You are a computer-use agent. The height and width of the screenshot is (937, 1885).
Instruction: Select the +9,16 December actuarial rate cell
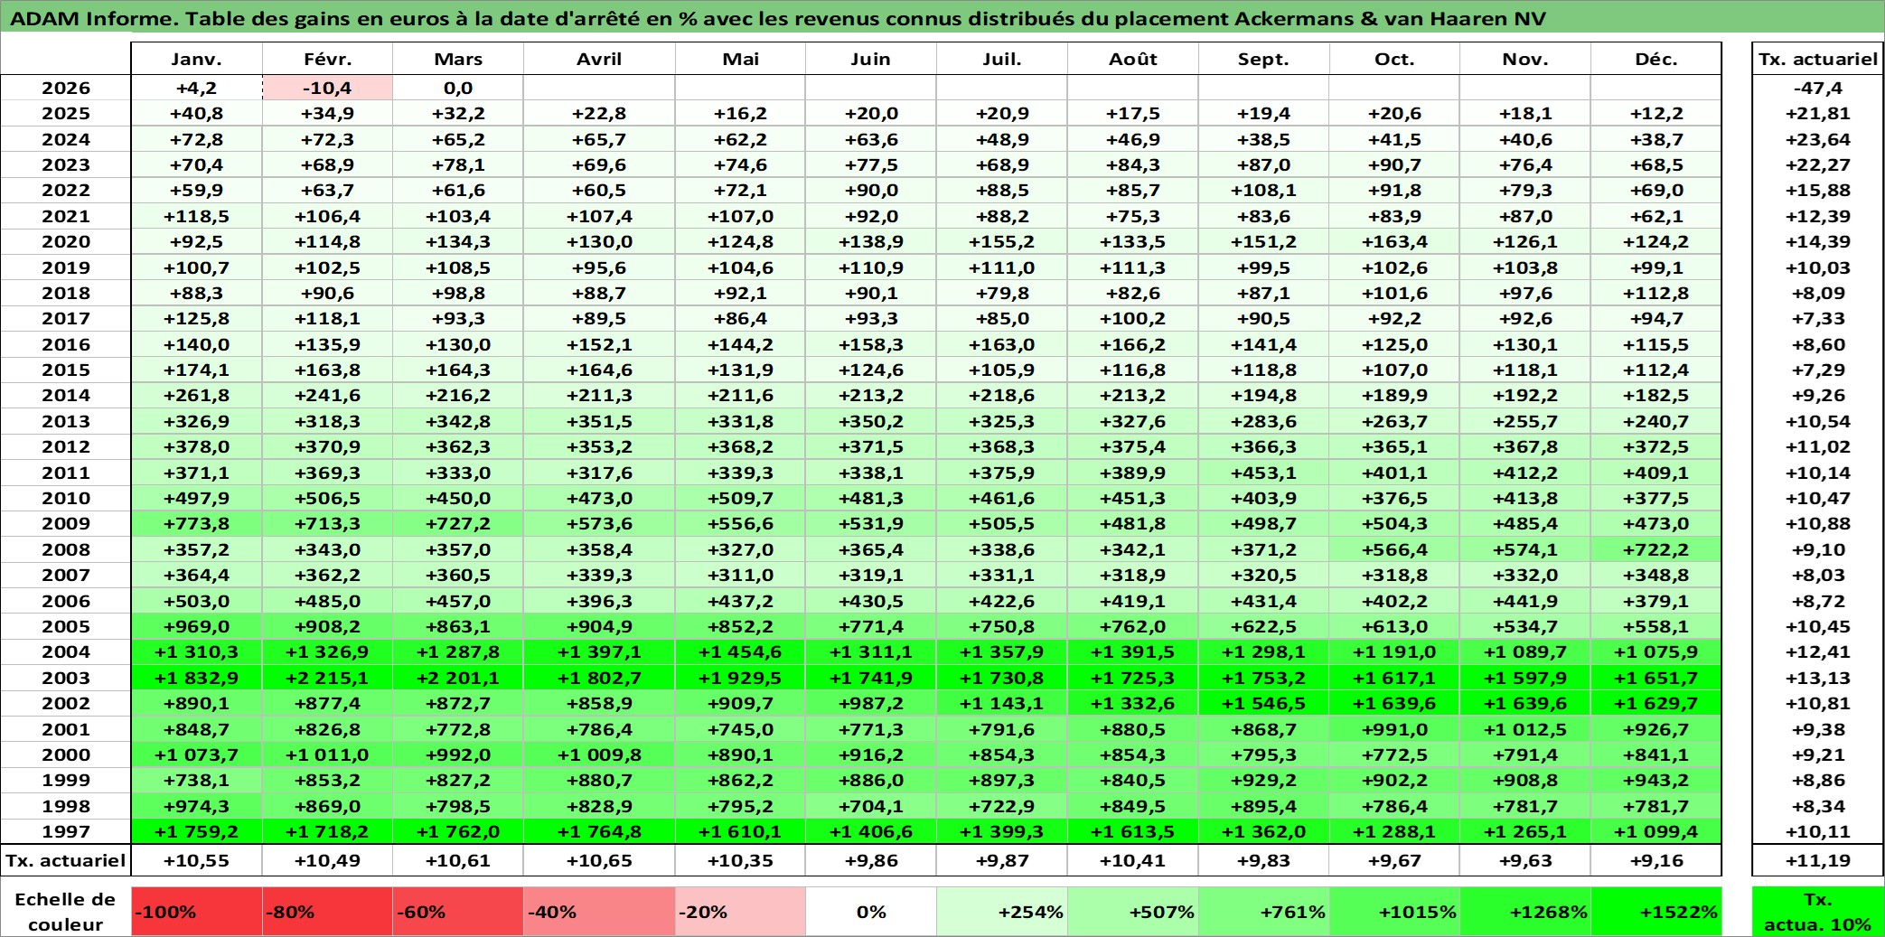point(1656,860)
